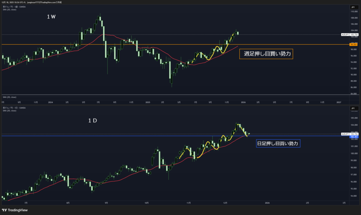Click the SMA (20, close) legend in daily chart
Image resolution: width=361 pixels, height=215 pixels.
(10, 111)
